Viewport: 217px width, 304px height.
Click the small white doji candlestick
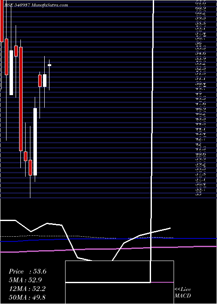(49, 65)
